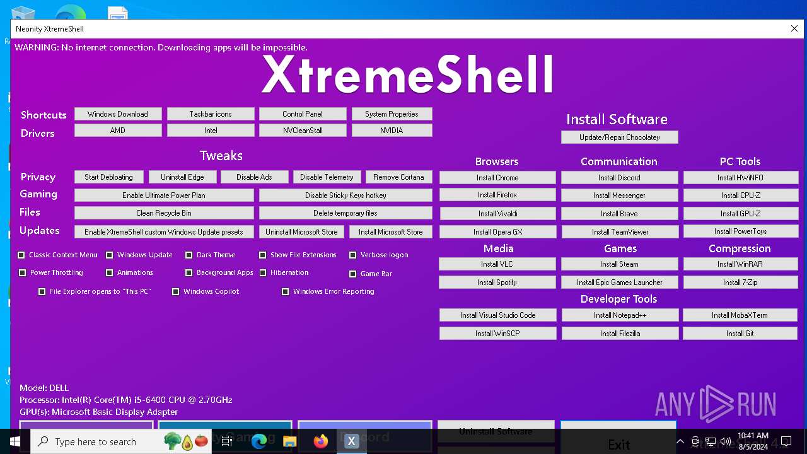Toggle Hibernation checkbox
The width and height of the screenshot is (807, 454).
tap(263, 272)
